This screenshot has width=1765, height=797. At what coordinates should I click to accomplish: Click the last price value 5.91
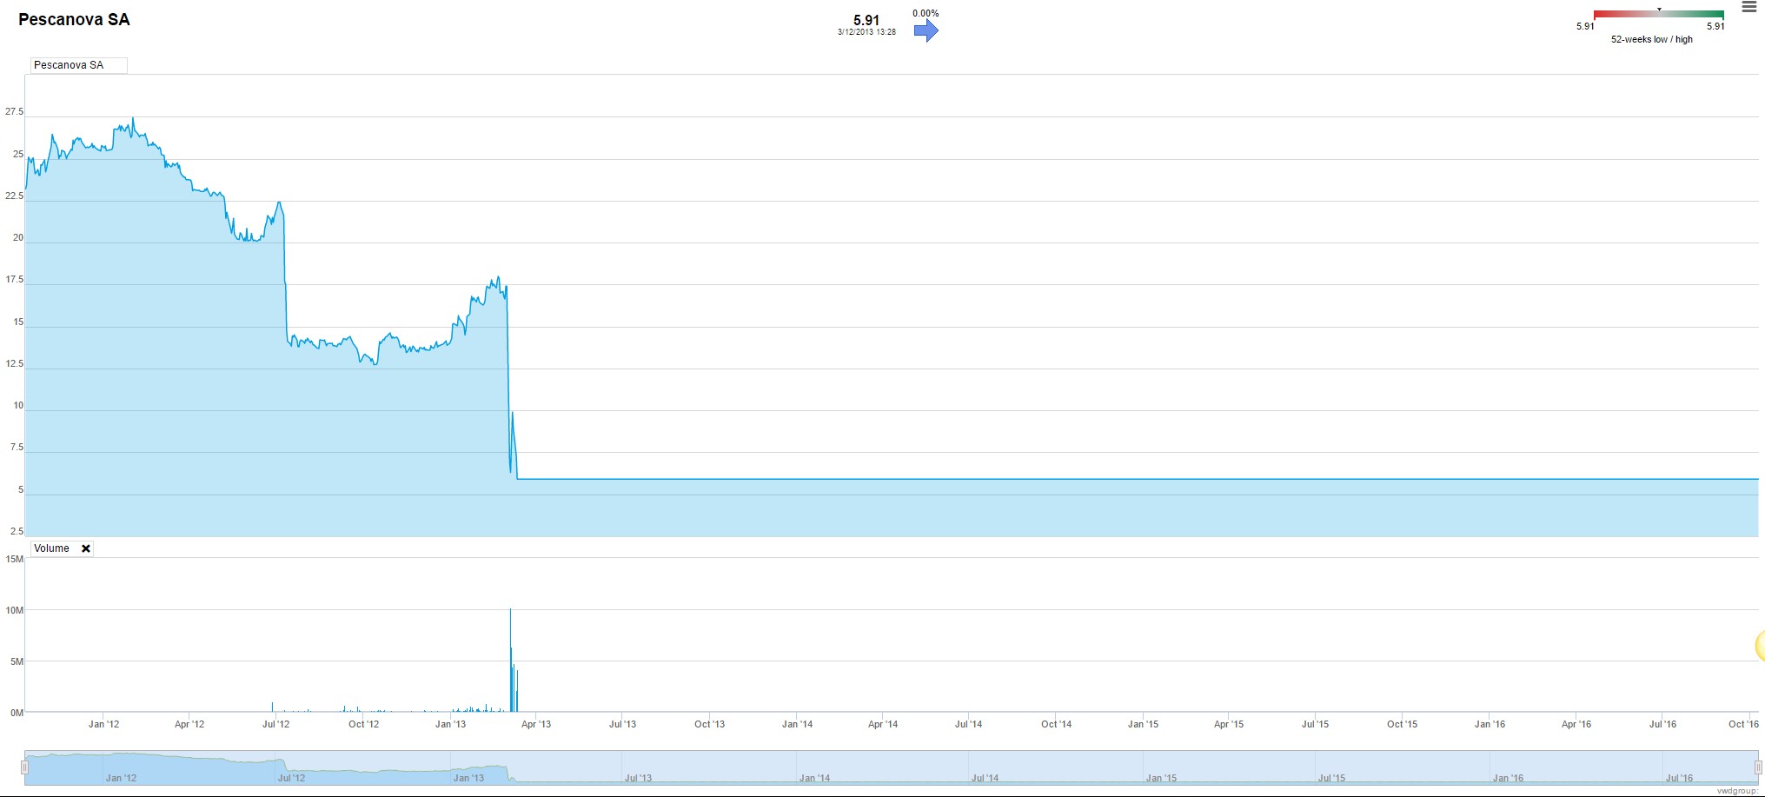pyautogui.click(x=866, y=20)
